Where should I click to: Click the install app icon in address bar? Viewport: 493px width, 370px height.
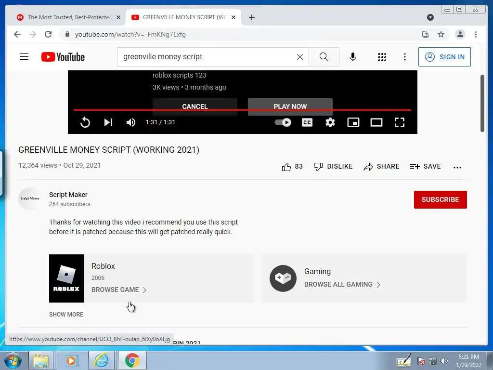tap(426, 34)
